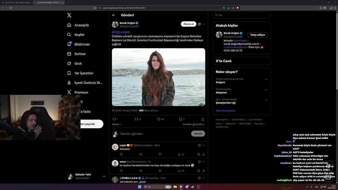The width and height of the screenshot is (338, 190).
Task: Click the taskbar volume icon
Action: [x=325, y=187]
